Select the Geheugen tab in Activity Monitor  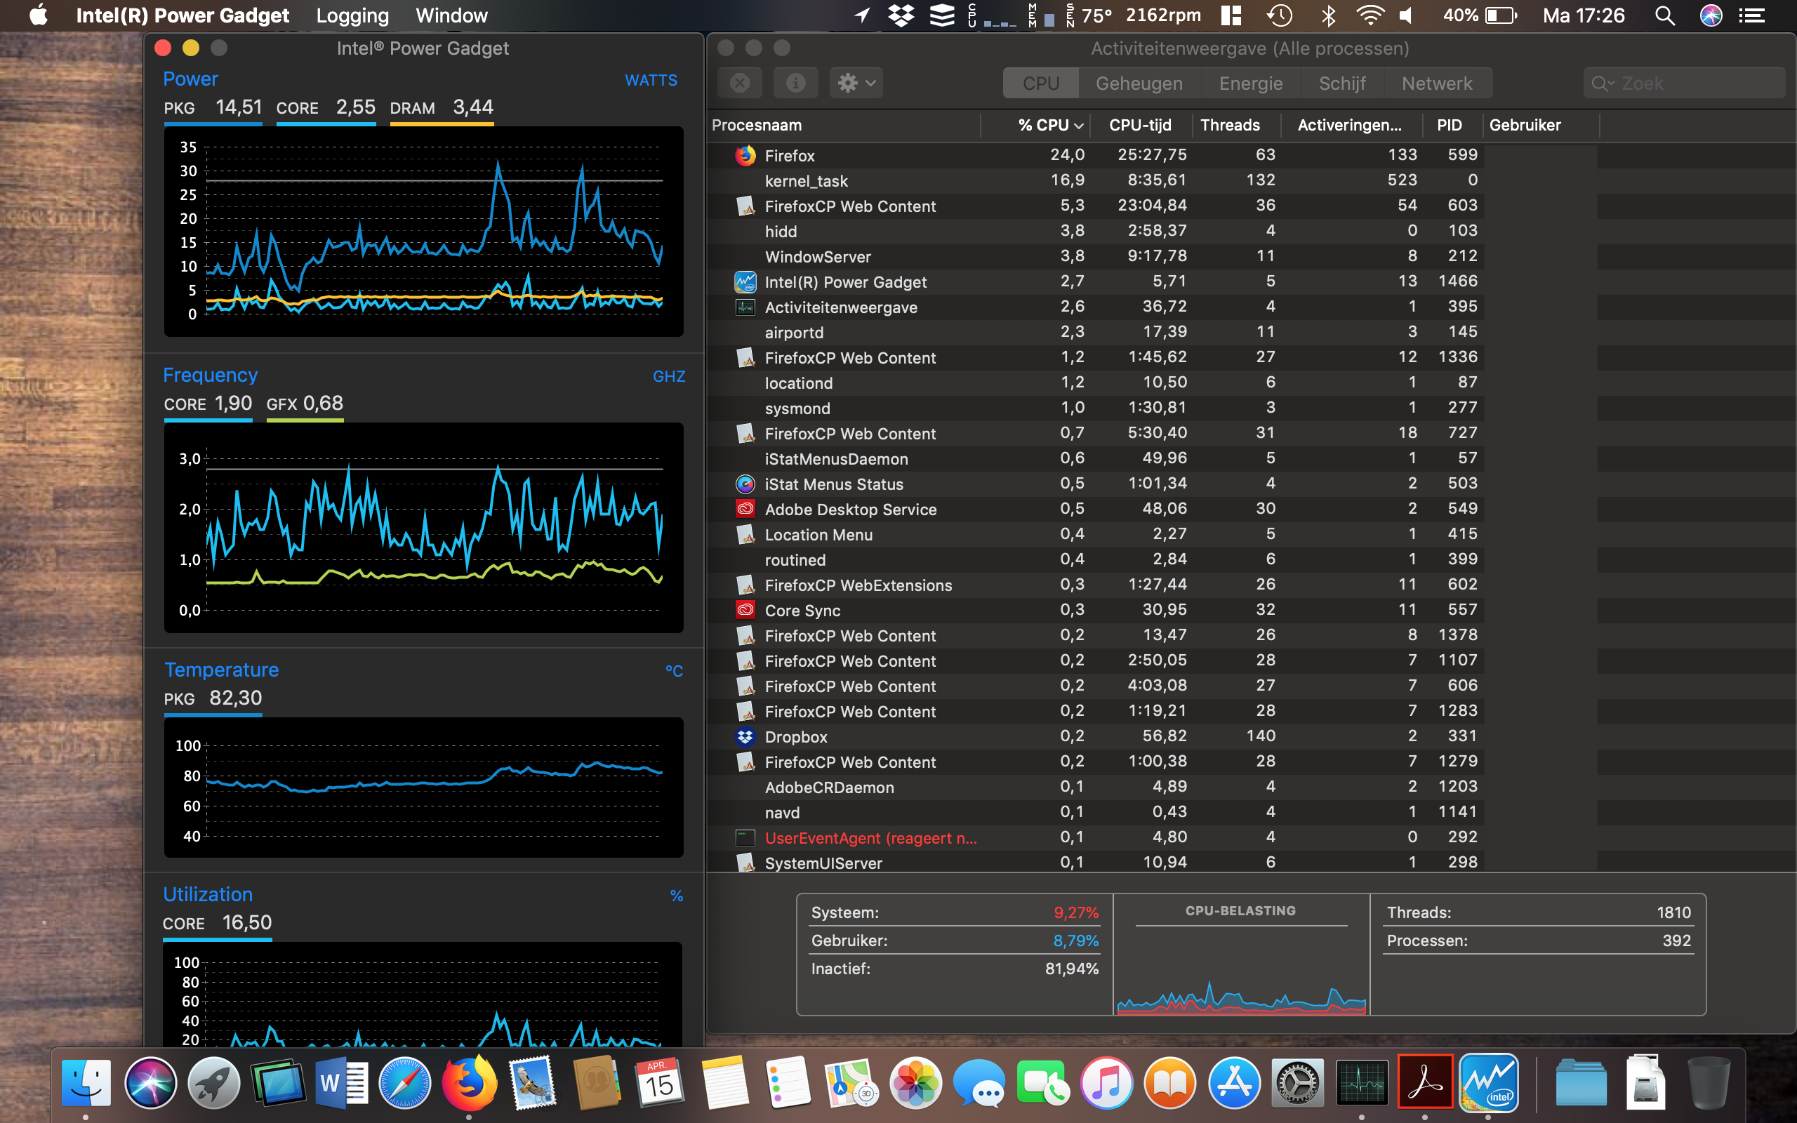click(1137, 83)
